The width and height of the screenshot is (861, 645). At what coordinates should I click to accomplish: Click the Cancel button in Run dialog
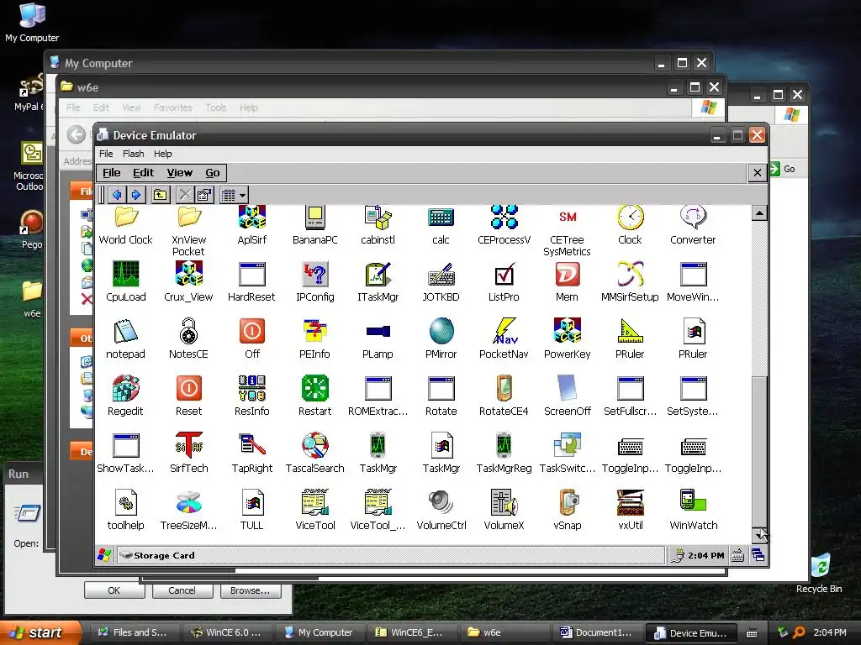[182, 590]
